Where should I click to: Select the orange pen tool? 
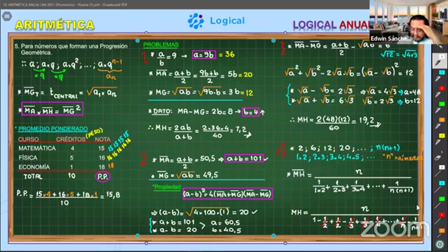point(439,123)
